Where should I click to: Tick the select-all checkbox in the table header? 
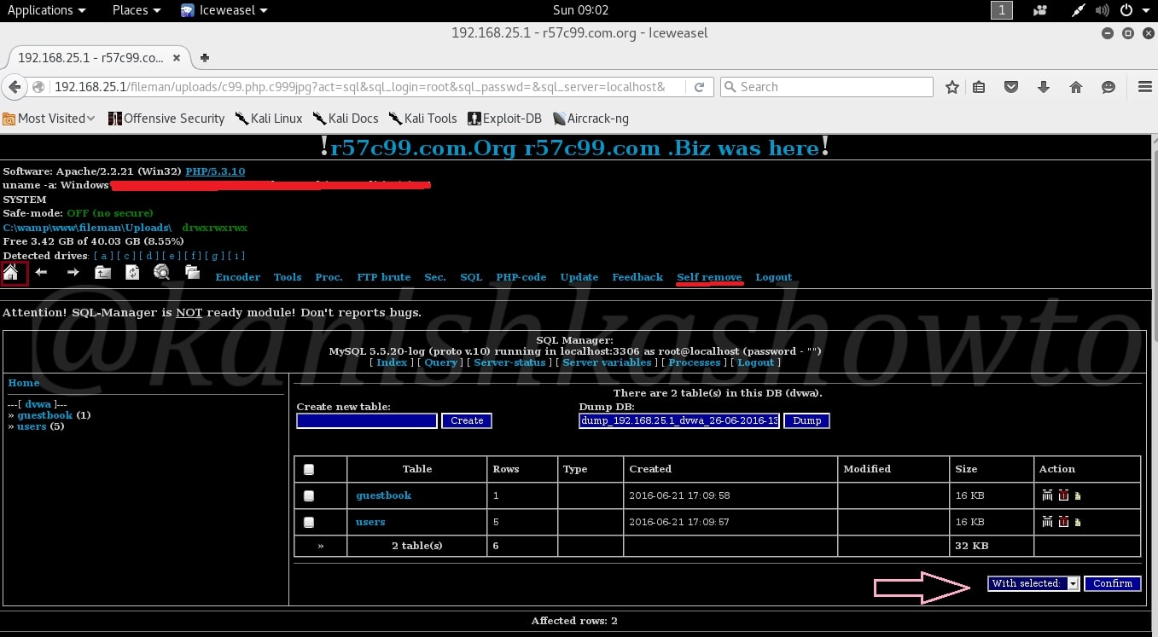click(309, 469)
